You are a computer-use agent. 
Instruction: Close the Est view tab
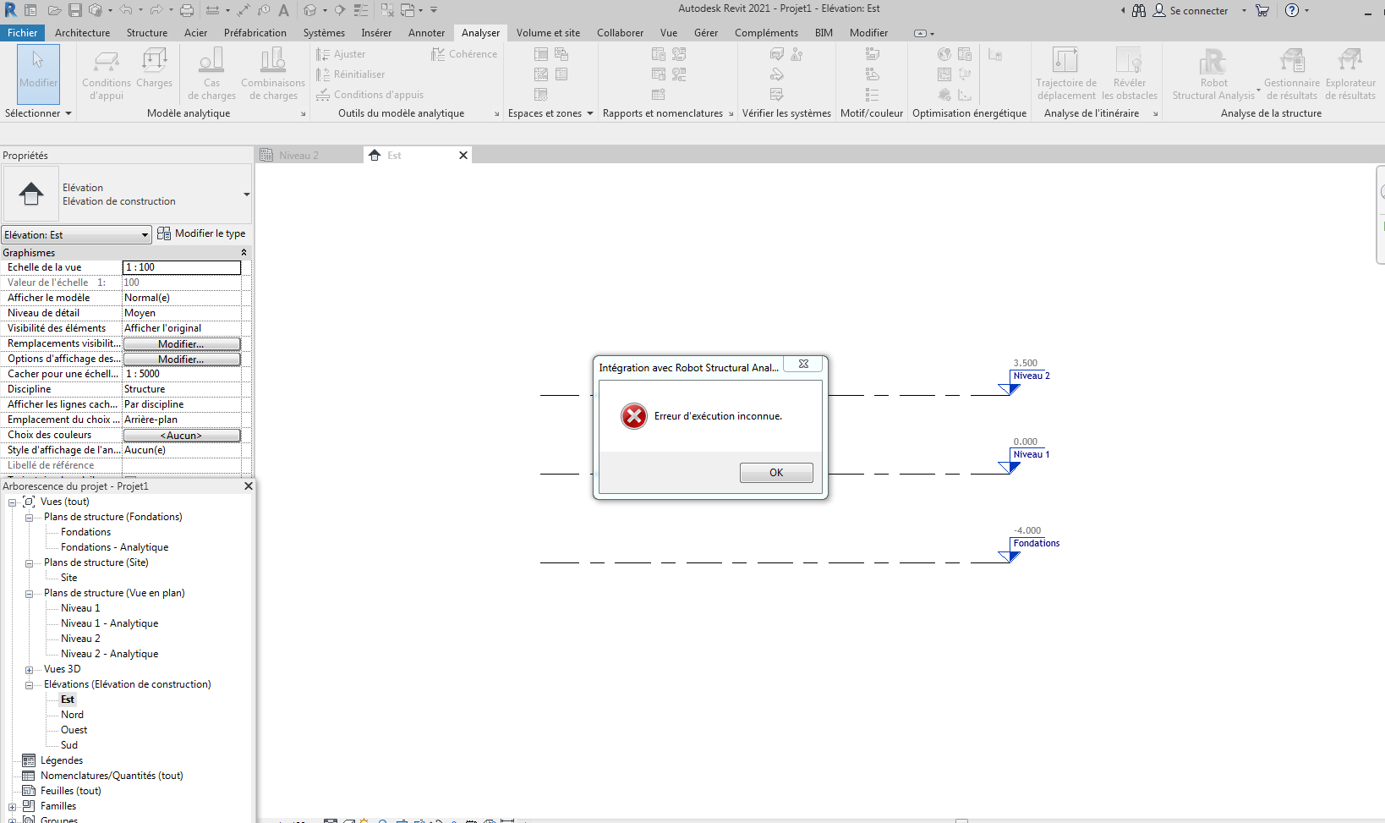[x=463, y=155]
